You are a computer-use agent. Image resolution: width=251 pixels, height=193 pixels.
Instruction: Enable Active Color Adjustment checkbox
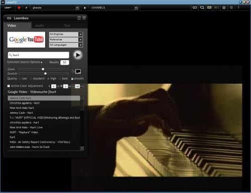click(x=9, y=86)
